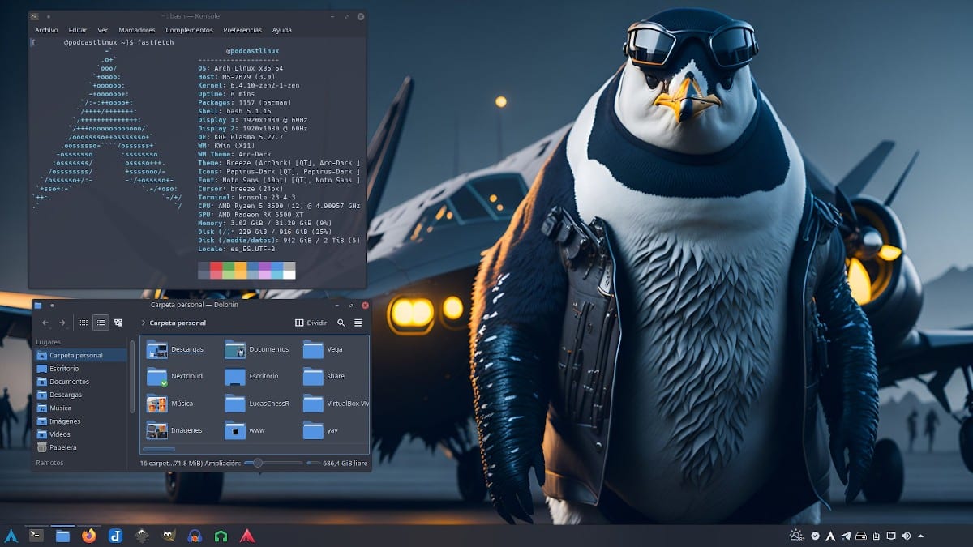This screenshot has height=547, width=973.
Task: Open the headphones audio app in the taskbar
Action: 195,535
